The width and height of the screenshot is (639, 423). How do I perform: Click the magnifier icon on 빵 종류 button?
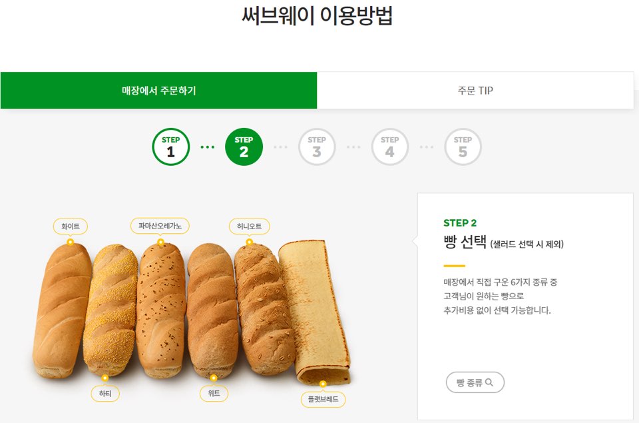coord(491,382)
